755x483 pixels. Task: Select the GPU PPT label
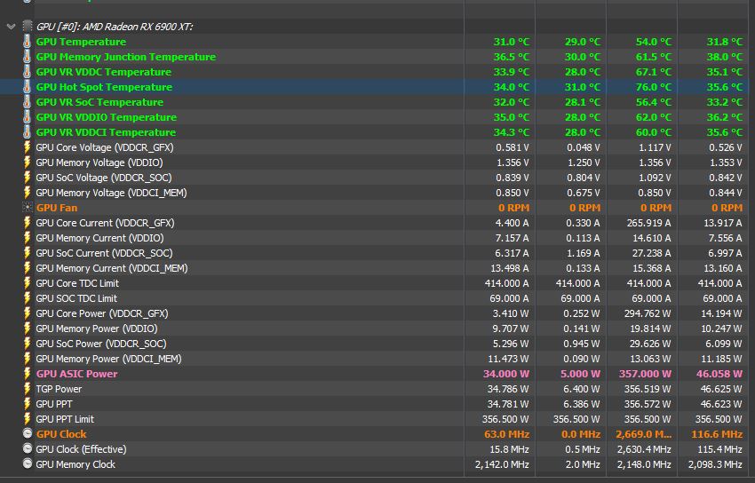tap(54, 404)
